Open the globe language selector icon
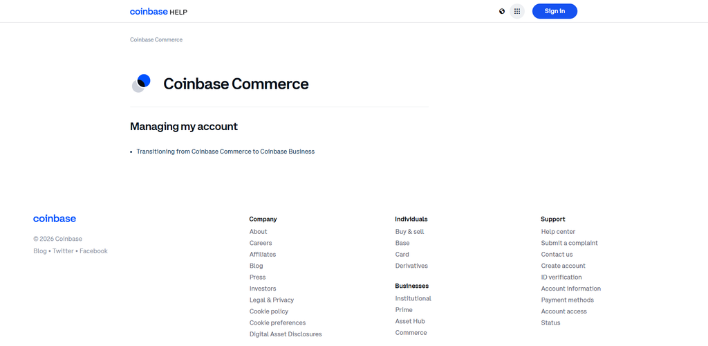 (x=502, y=11)
